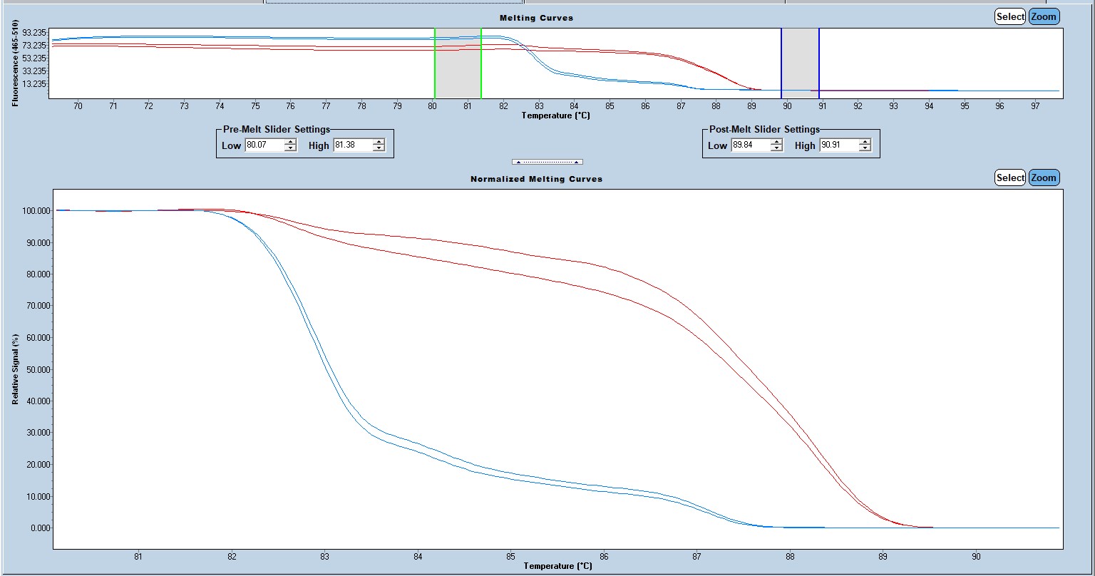Viewport: 1095px width, 576px height.
Task: Click Pre-Melt Low input field showing 80.07
Action: click(264, 145)
